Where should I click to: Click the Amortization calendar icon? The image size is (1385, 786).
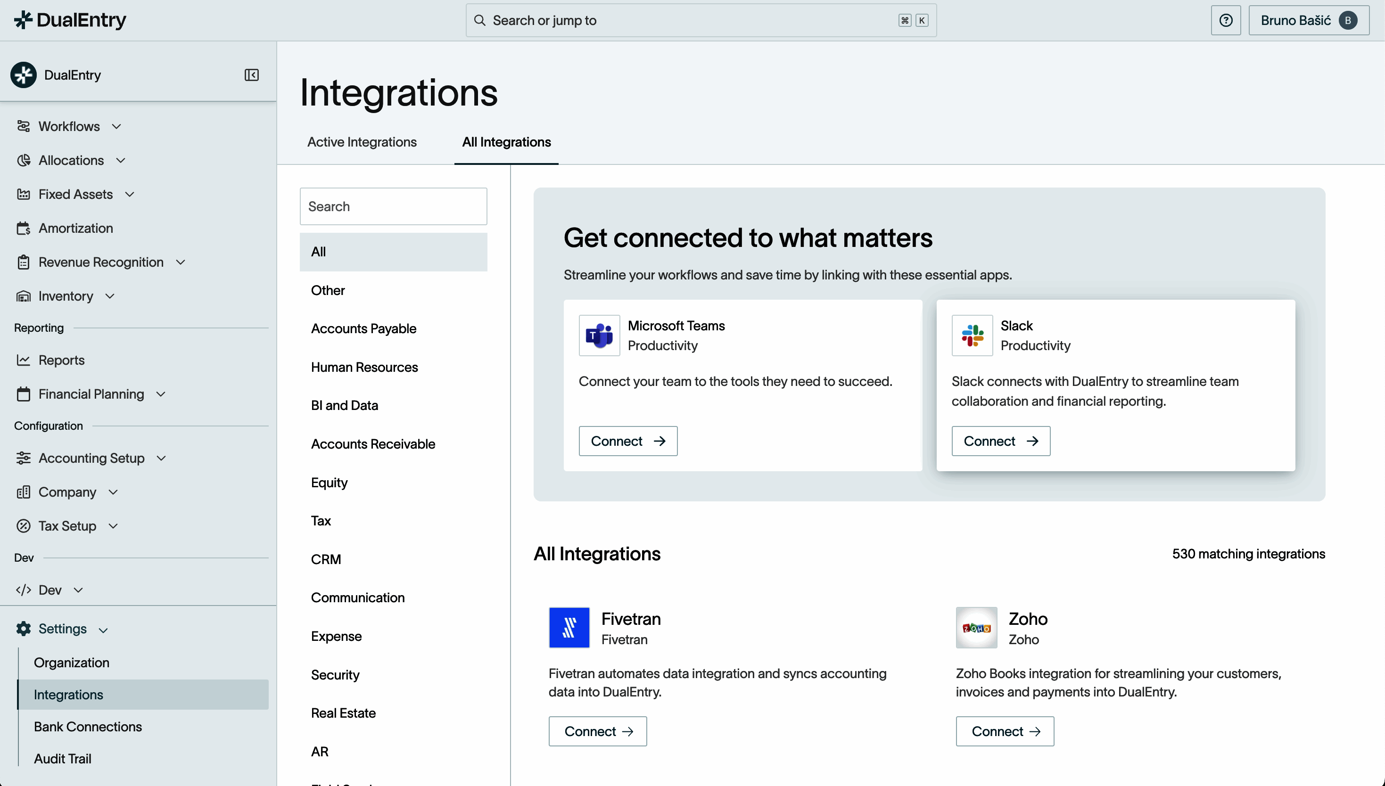[23, 229]
